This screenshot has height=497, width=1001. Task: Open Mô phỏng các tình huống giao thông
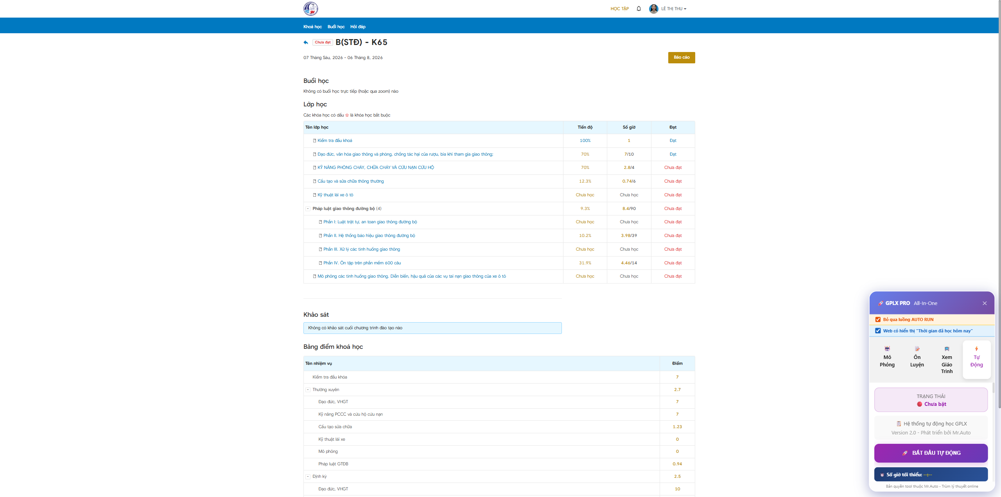tap(412, 276)
